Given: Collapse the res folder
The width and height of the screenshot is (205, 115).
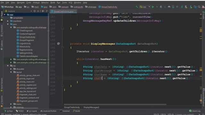Looking at the screenshot, I should [8, 66].
